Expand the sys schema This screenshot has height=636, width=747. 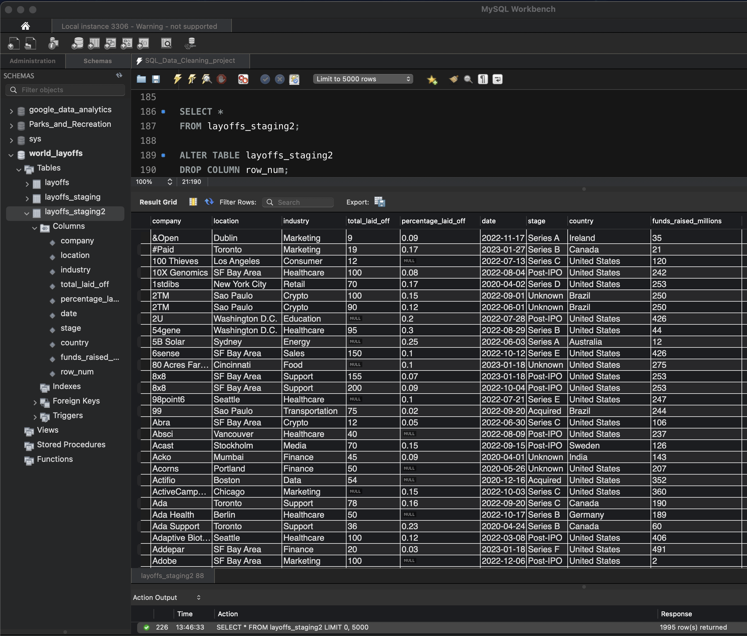11,140
